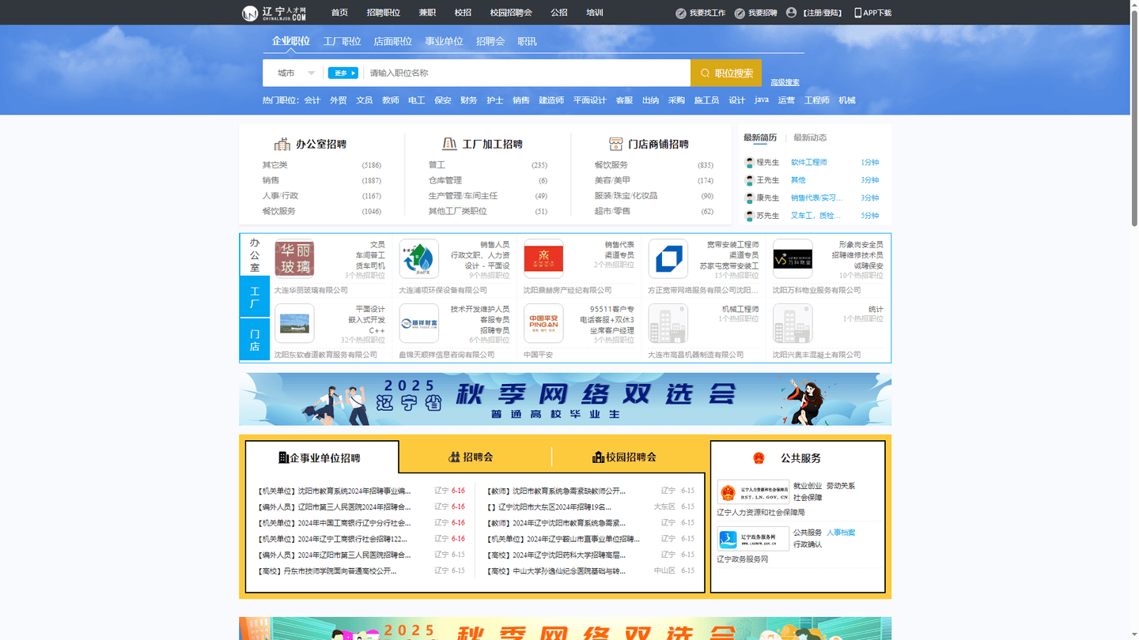Open 沈阳鼎赫房产经纪 red logo
This screenshot has height=640, width=1139.
click(543, 259)
